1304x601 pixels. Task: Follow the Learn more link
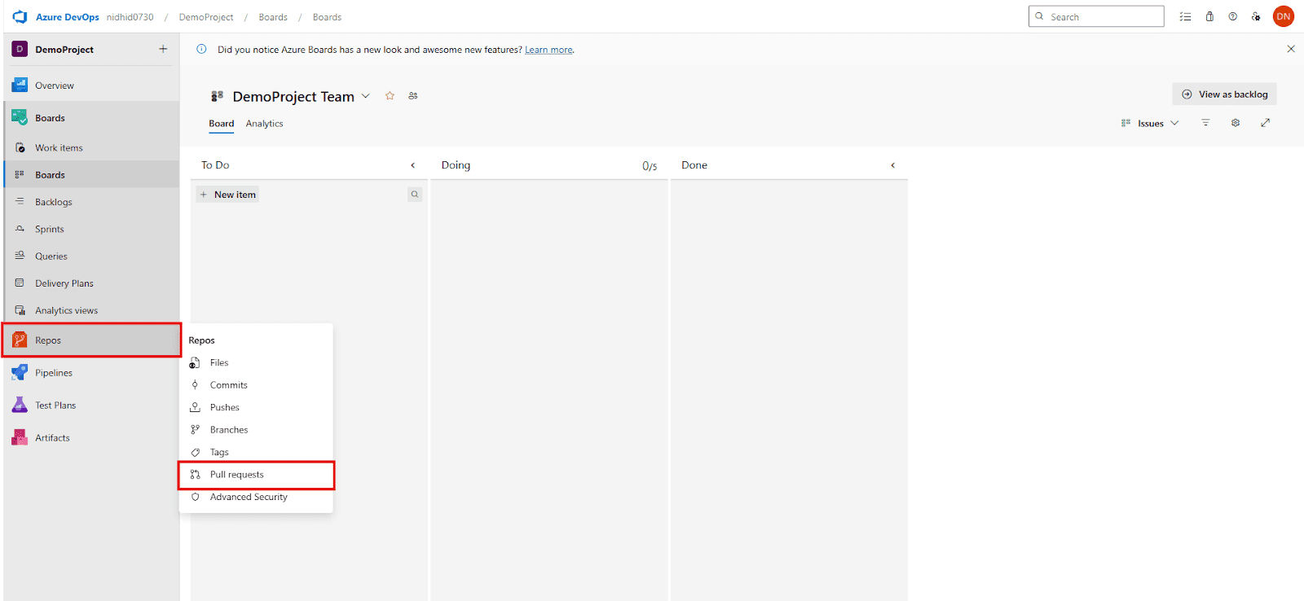[548, 50]
